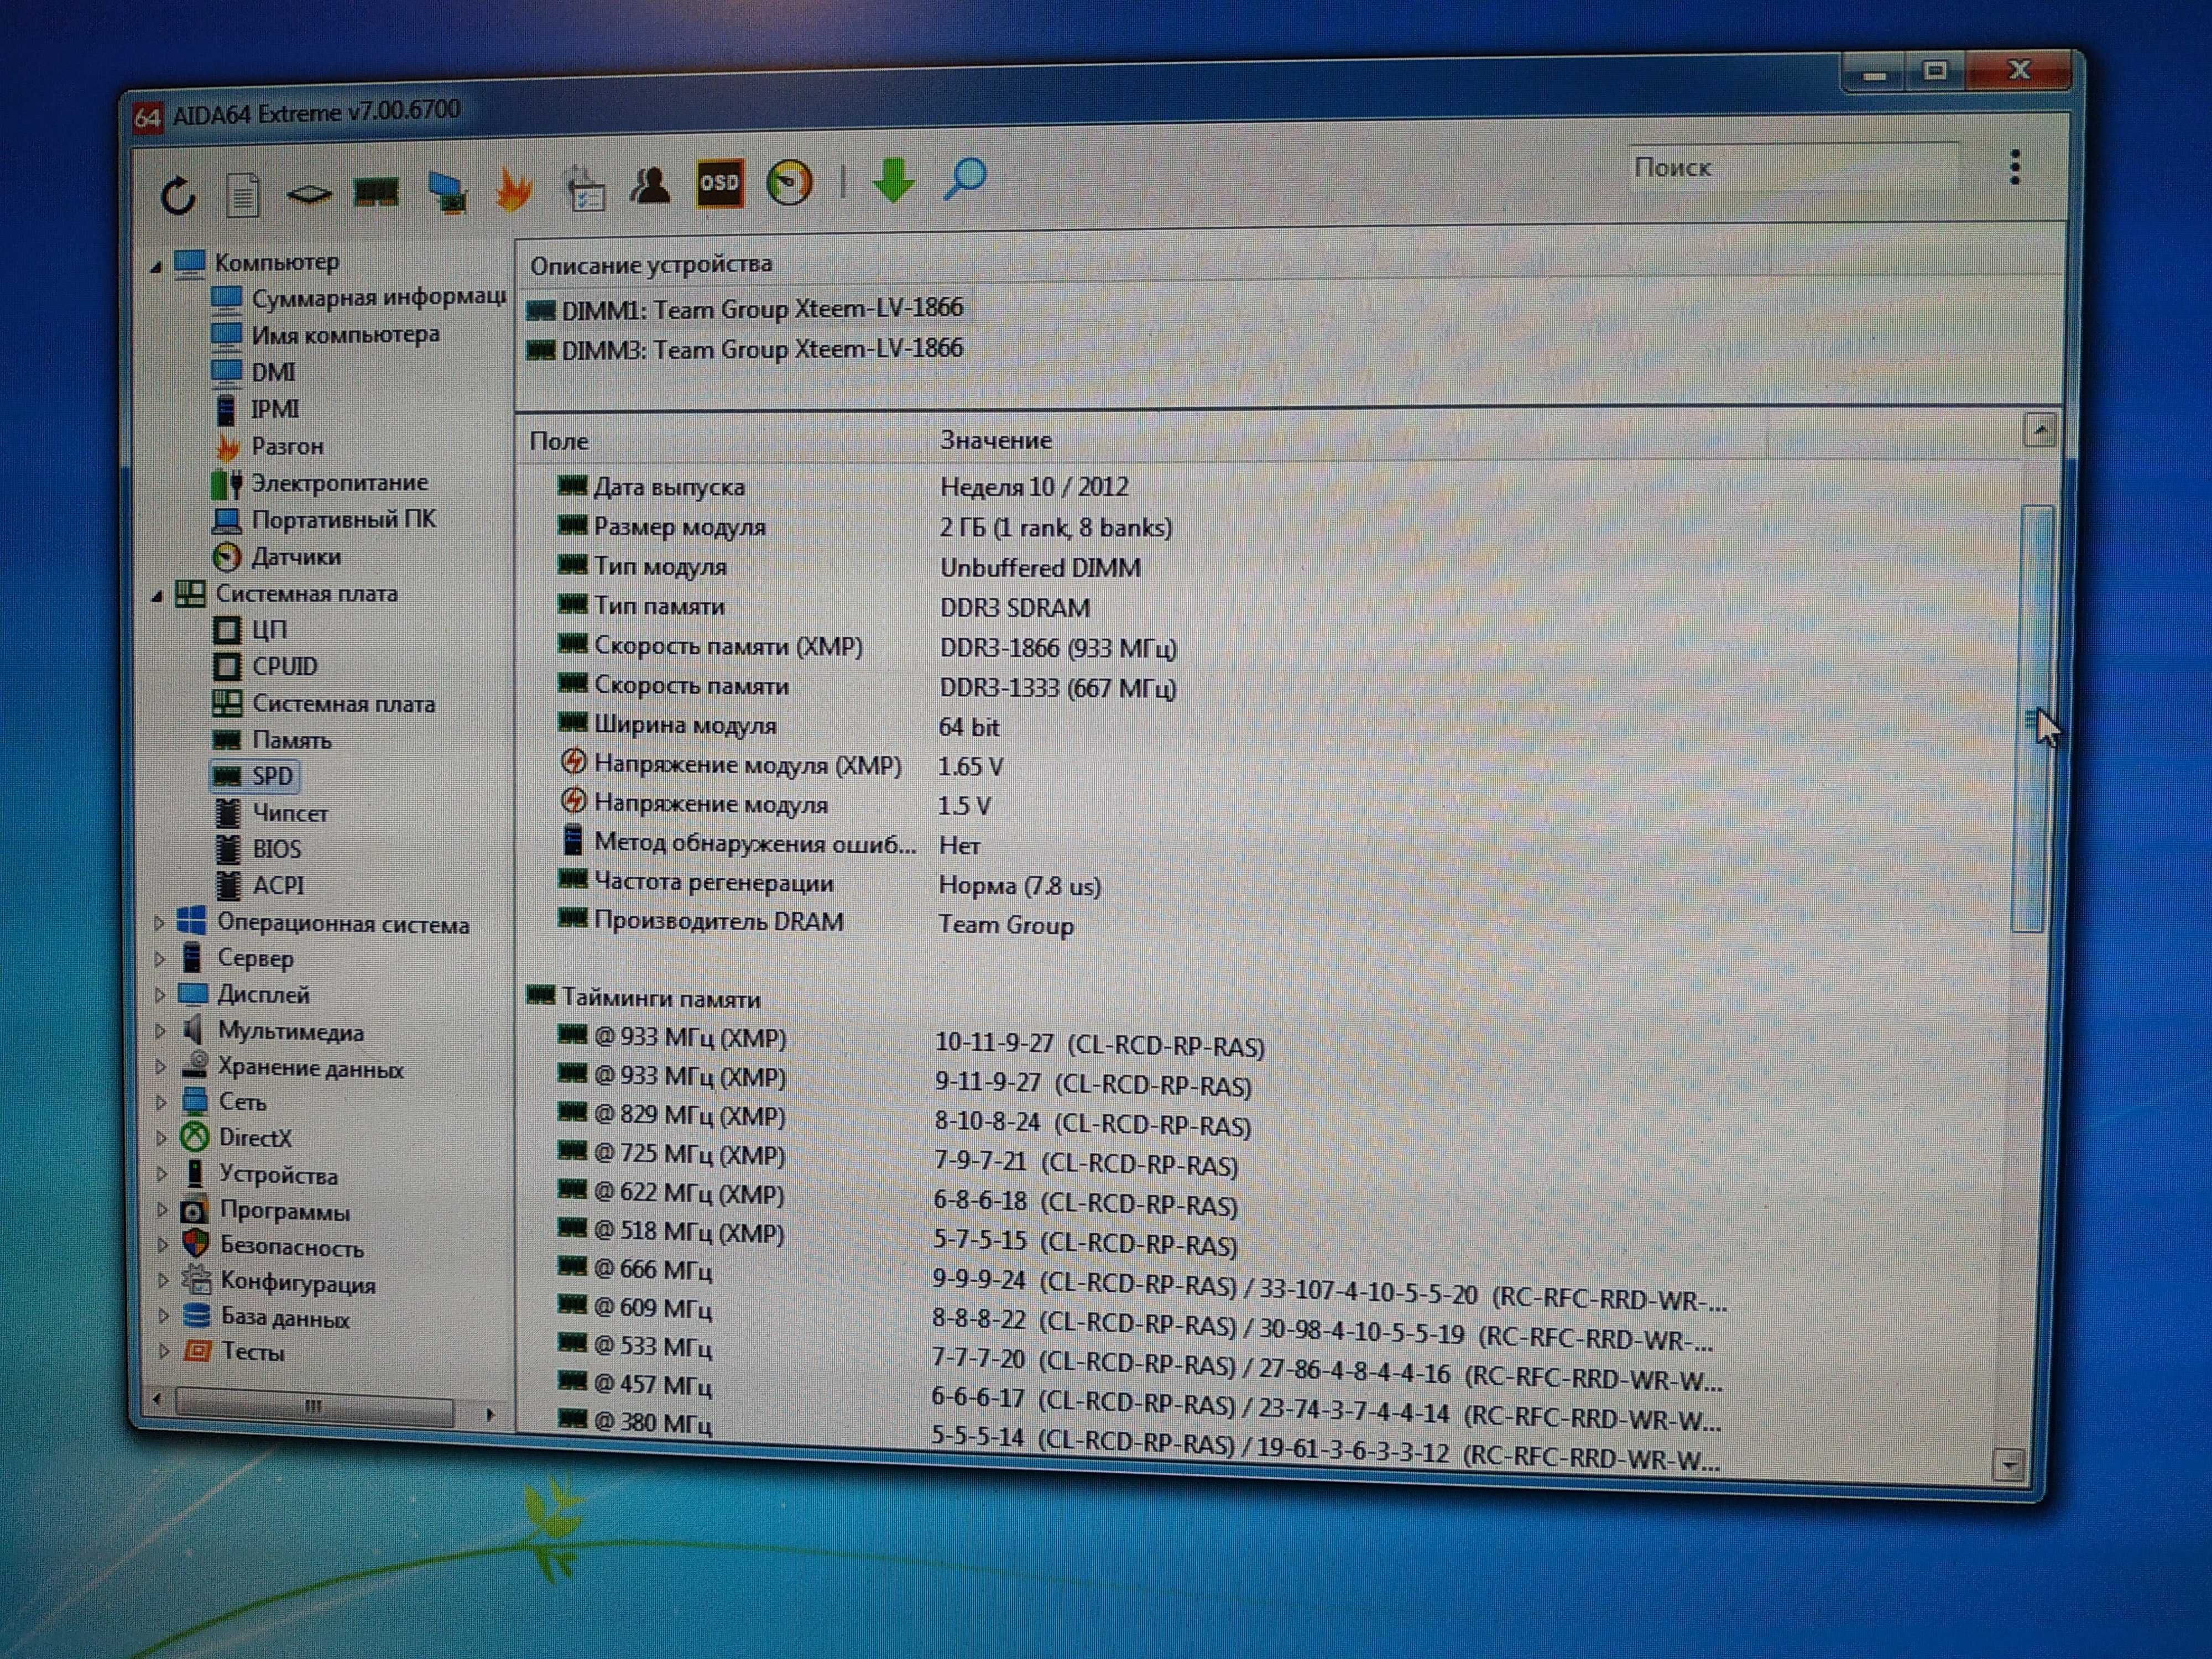Screen dimensions: 2212x1659
Task: Select Суммарная информация in the tree
Action: click(358, 298)
